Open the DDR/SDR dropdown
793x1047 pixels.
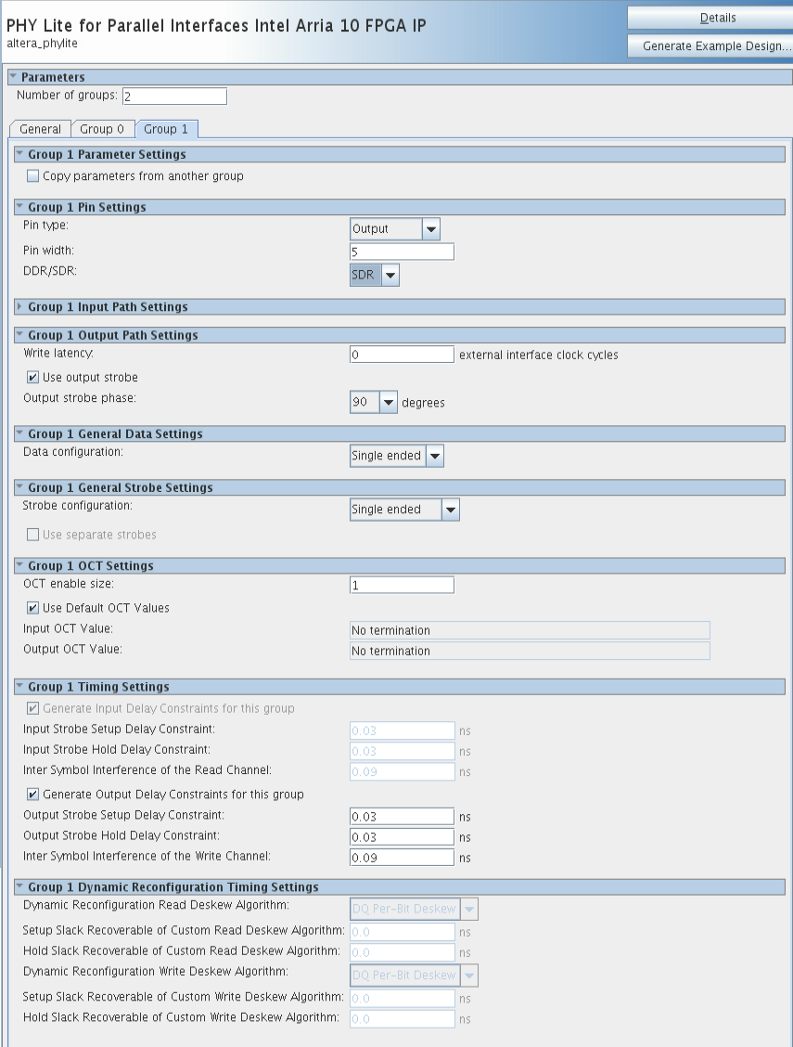coord(390,275)
